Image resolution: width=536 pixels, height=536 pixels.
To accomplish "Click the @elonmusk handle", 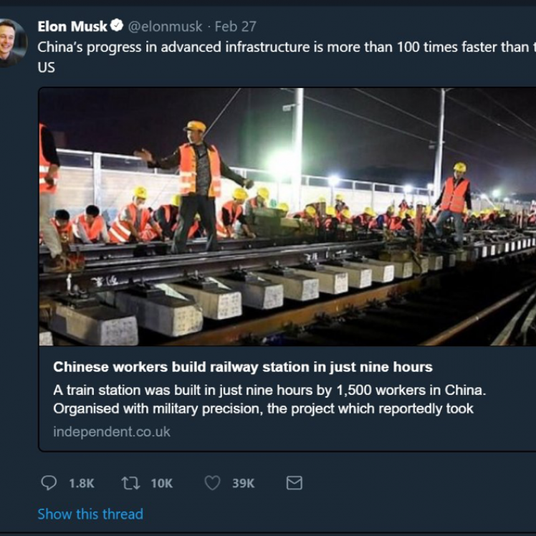I will tap(166, 27).
